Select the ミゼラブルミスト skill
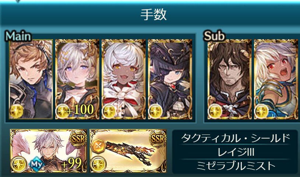 click(x=236, y=166)
